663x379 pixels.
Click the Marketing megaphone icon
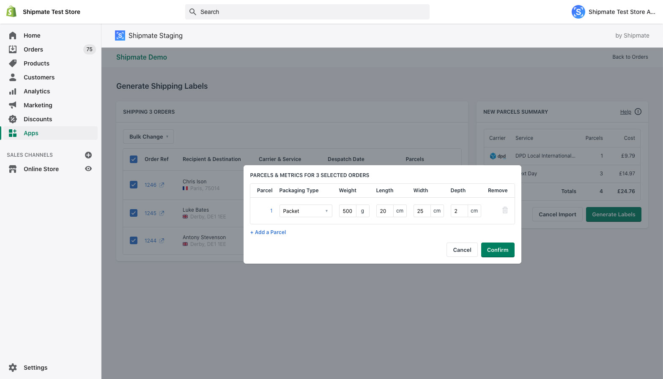coord(13,105)
